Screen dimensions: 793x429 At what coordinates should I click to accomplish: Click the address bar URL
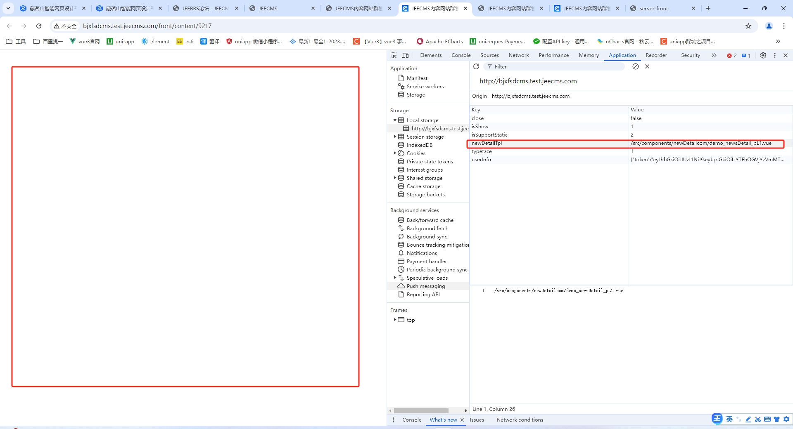pos(147,26)
